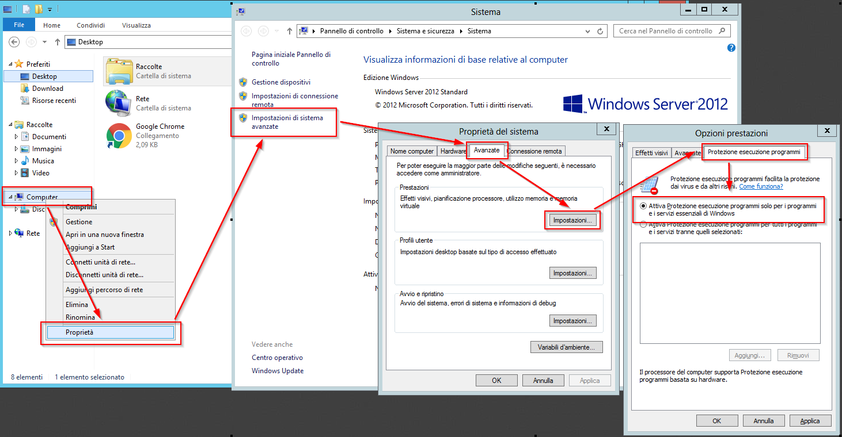
Task: Select DEP for all programs except selected radio
Action: (642, 224)
